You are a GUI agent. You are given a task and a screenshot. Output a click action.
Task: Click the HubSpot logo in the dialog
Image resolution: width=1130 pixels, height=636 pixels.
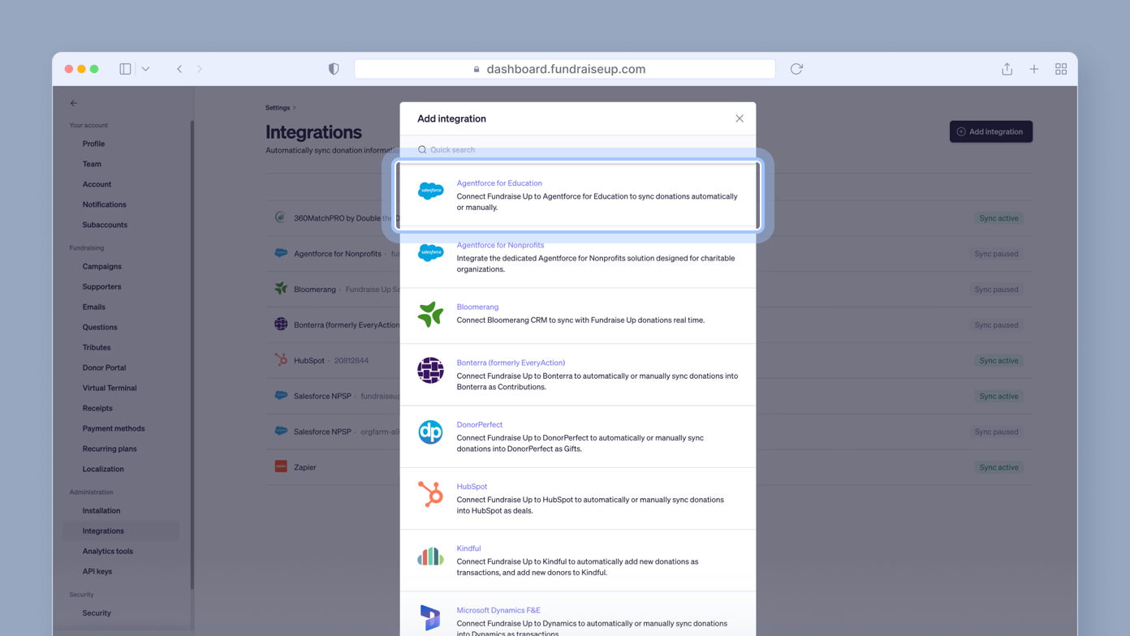click(x=430, y=494)
